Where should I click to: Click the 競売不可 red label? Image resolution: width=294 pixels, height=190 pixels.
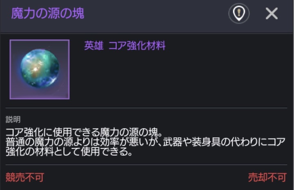click(x=25, y=177)
